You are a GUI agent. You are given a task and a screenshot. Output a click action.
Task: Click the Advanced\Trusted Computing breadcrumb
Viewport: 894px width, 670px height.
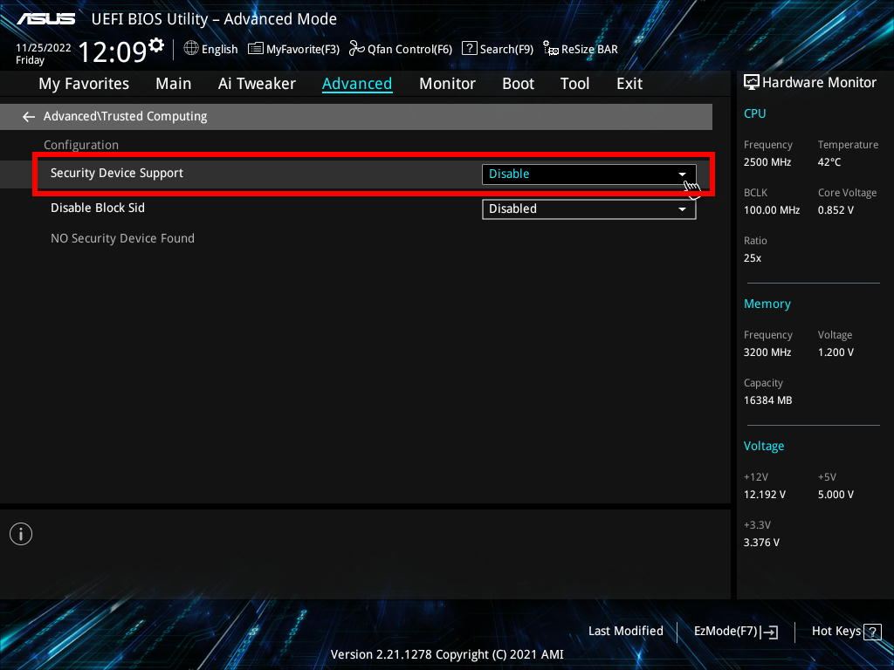(126, 116)
